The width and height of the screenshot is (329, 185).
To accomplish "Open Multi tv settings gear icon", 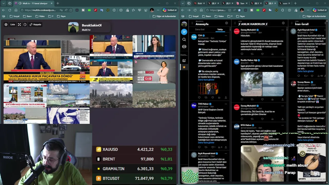I will click(x=6, y=24).
